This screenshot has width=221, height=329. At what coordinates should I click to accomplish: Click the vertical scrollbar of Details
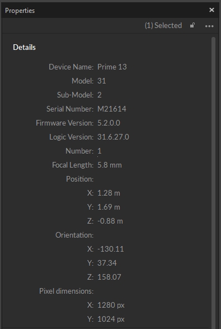[213, 183]
